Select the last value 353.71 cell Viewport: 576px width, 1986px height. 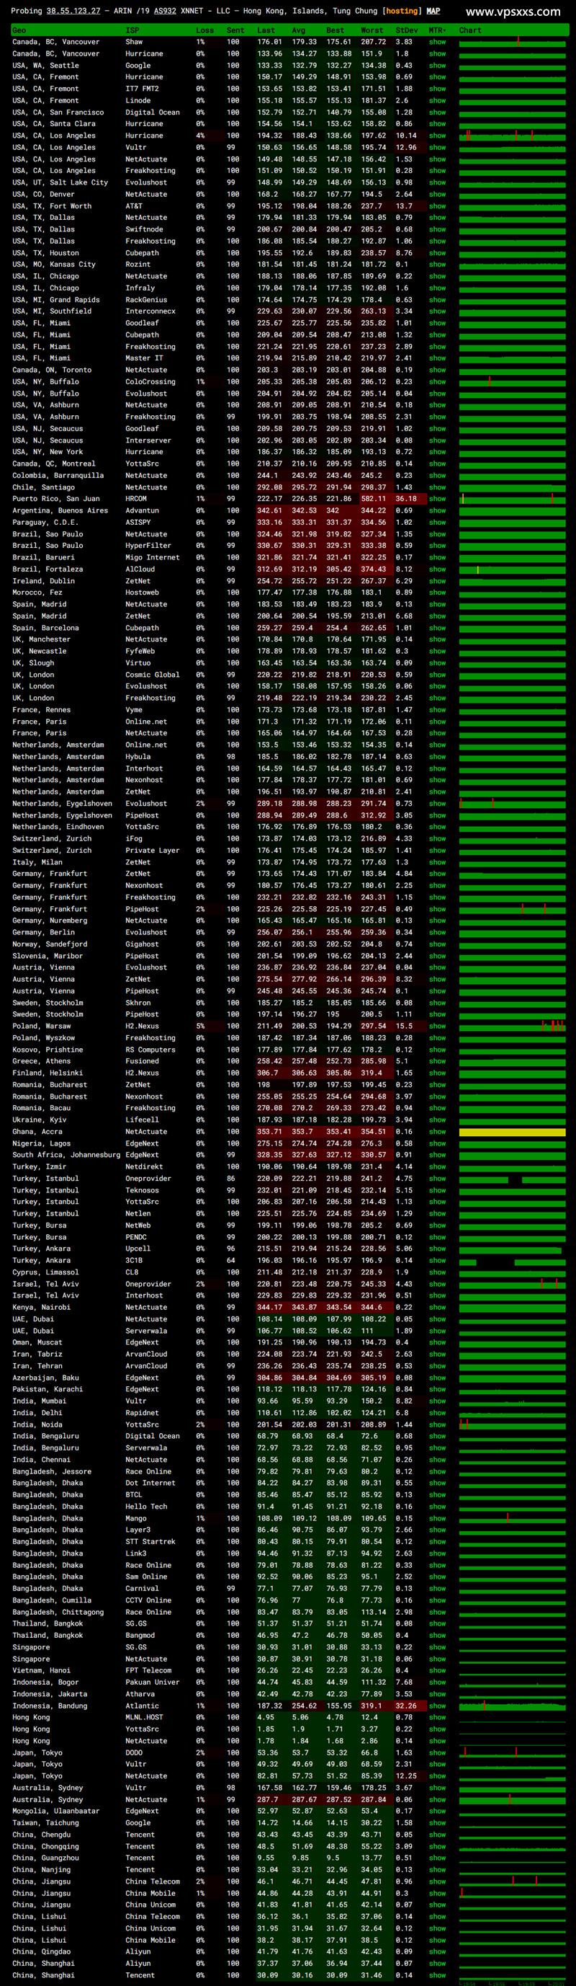point(269,1132)
